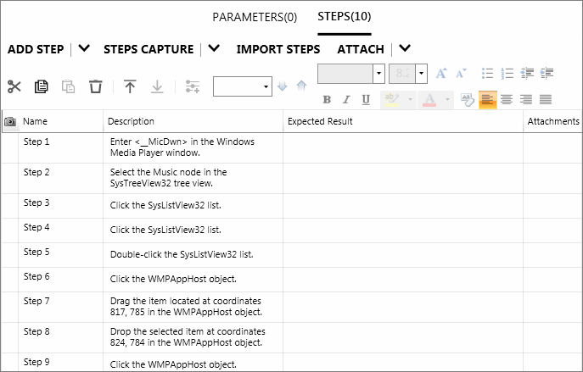Open the STEPS CAPTURE dropdown arrow
This screenshot has height=372, width=583.
click(x=214, y=49)
